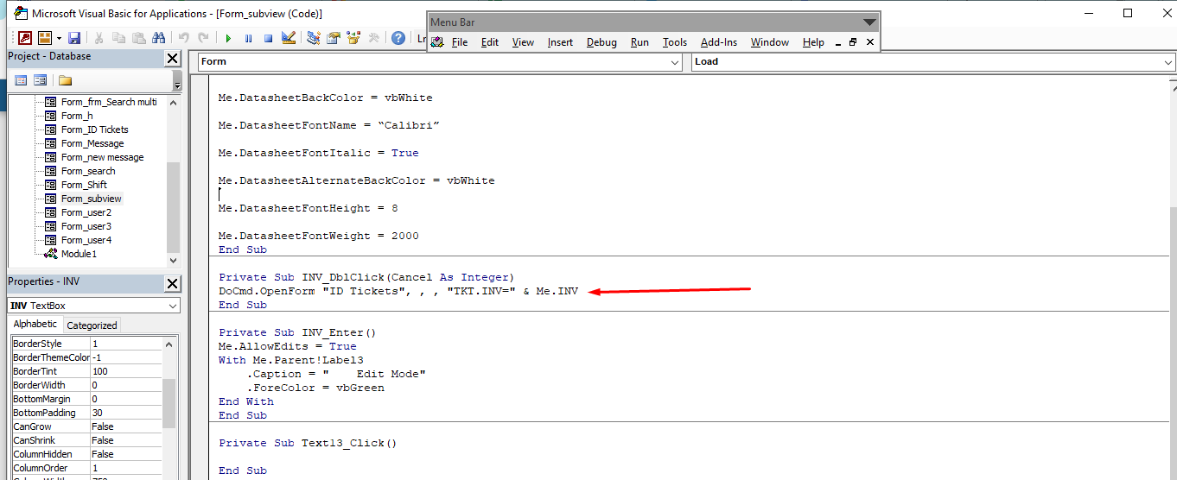Select Form_subview in the project tree
Viewport: 1177px width, 480px height.
coord(92,199)
